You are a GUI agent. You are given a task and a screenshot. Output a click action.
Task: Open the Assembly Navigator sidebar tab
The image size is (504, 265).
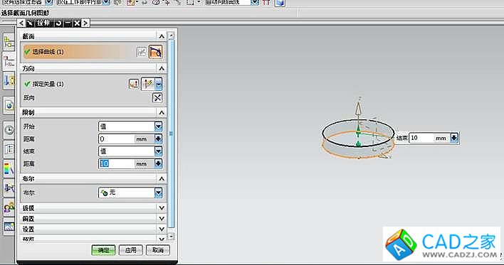[9, 42]
